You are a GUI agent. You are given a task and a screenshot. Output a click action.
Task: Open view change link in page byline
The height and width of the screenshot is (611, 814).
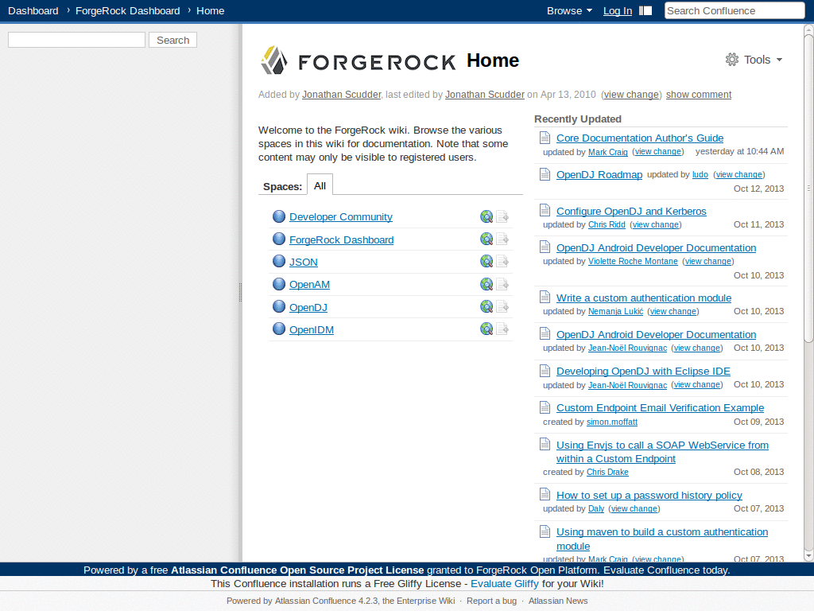pyautogui.click(x=631, y=95)
